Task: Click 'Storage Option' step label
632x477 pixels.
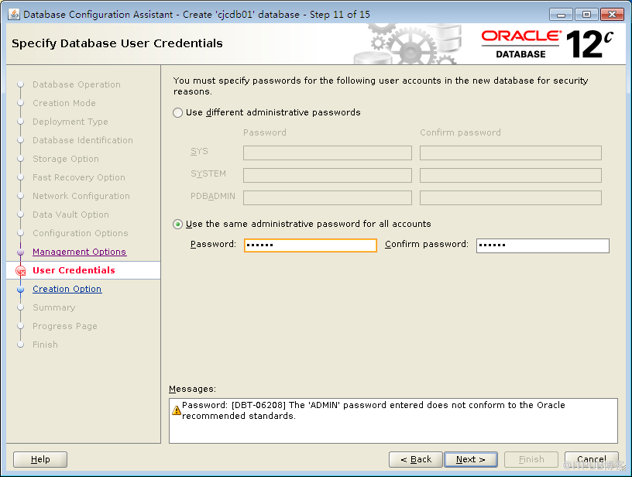Action: point(66,159)
